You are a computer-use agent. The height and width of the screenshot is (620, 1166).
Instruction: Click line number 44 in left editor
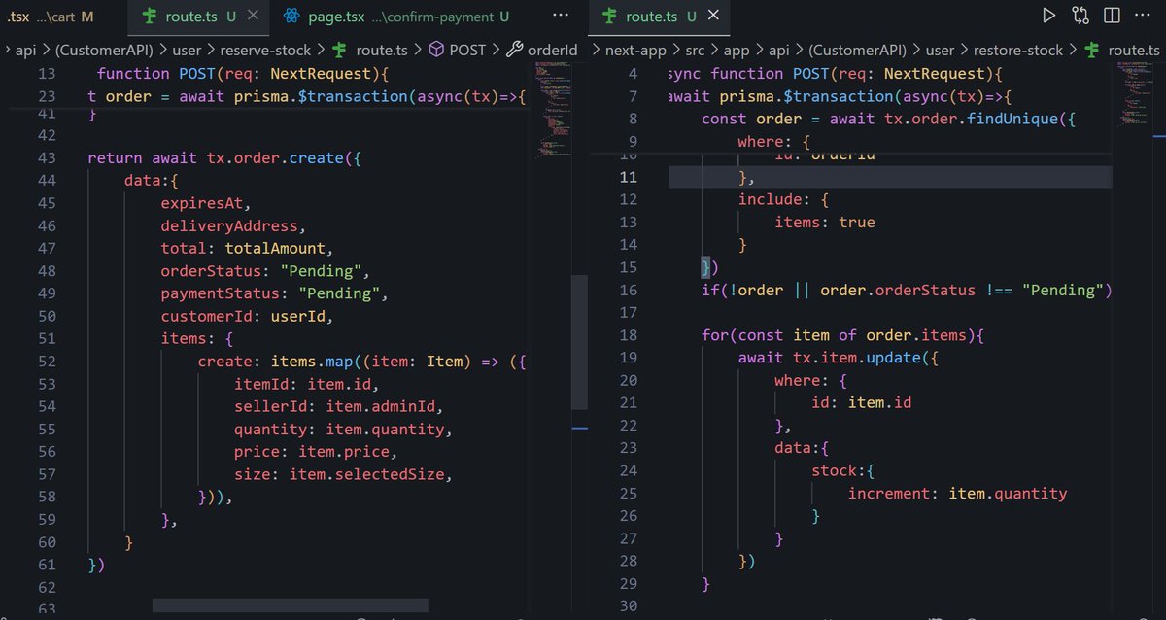click(x=47, y=181)
